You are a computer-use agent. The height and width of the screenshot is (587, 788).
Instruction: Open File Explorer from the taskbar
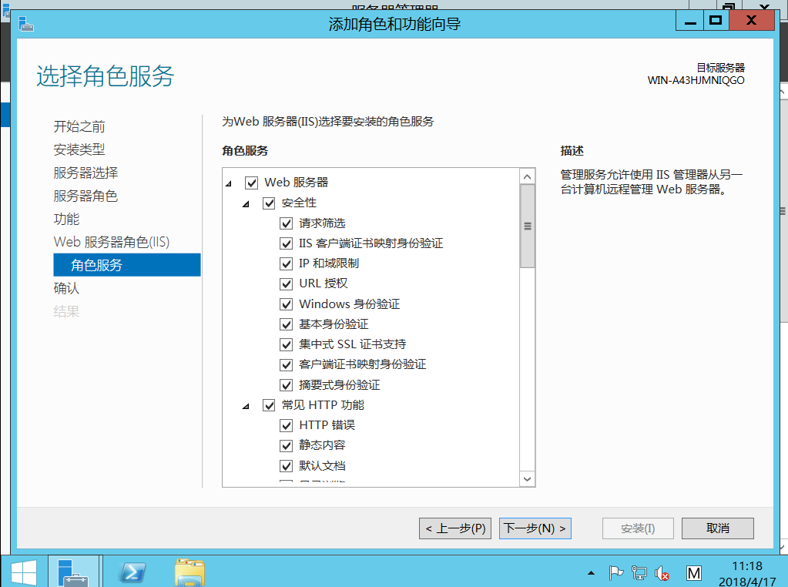tap(189, 572)
